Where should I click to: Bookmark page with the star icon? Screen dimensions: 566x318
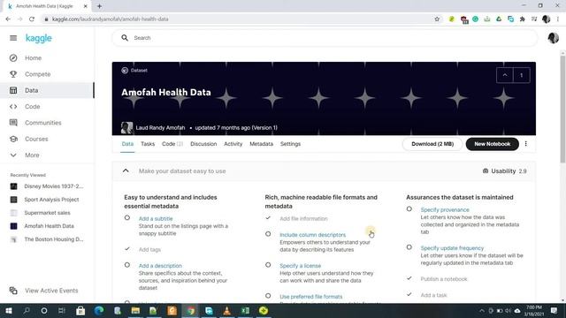(x=437, y=19)
